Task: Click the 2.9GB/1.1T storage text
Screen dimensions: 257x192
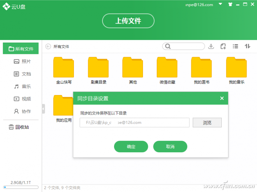Action: [x=21, y=183]
